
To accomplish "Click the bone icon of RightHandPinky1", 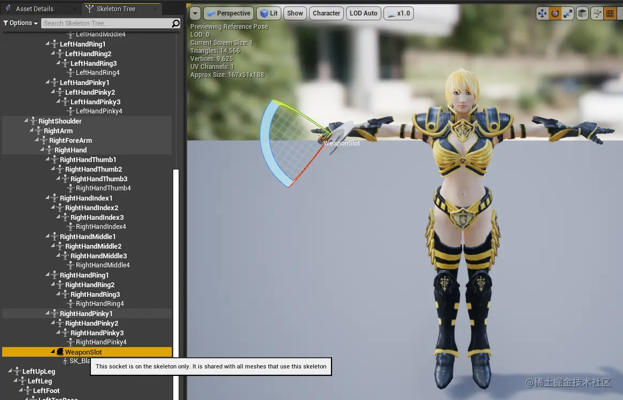I will click(55, 314).
